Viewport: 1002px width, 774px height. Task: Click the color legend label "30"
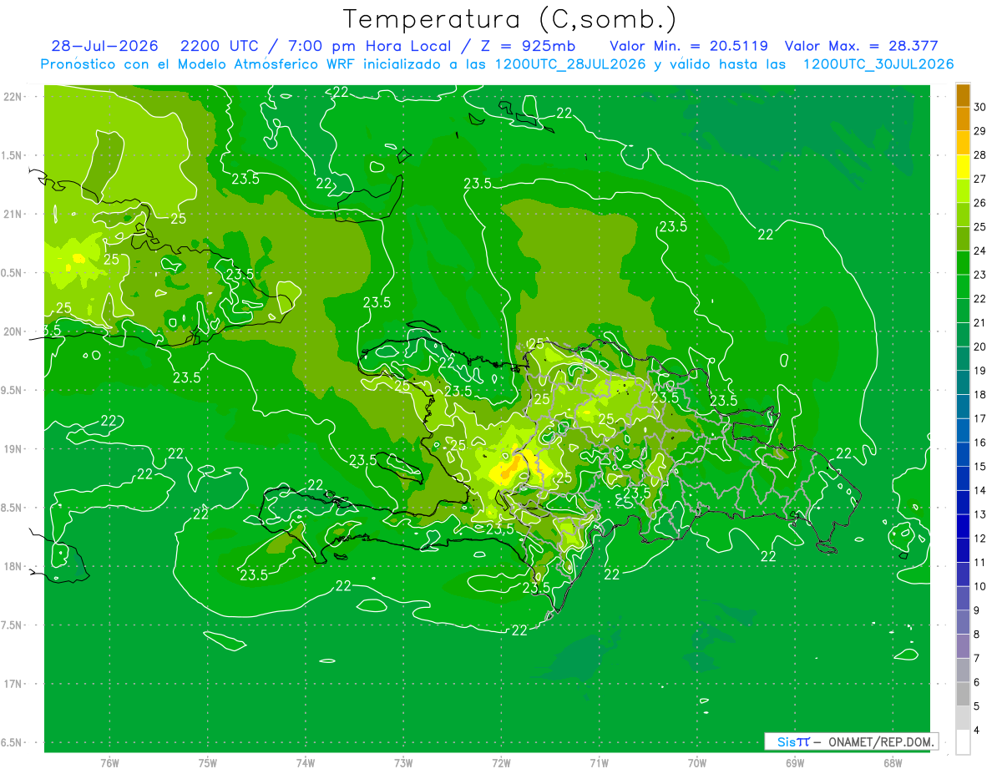coord(980,107)
